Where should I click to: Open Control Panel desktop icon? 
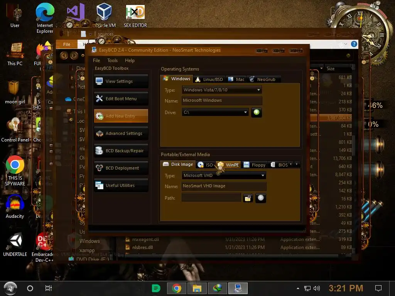point(15,130)
